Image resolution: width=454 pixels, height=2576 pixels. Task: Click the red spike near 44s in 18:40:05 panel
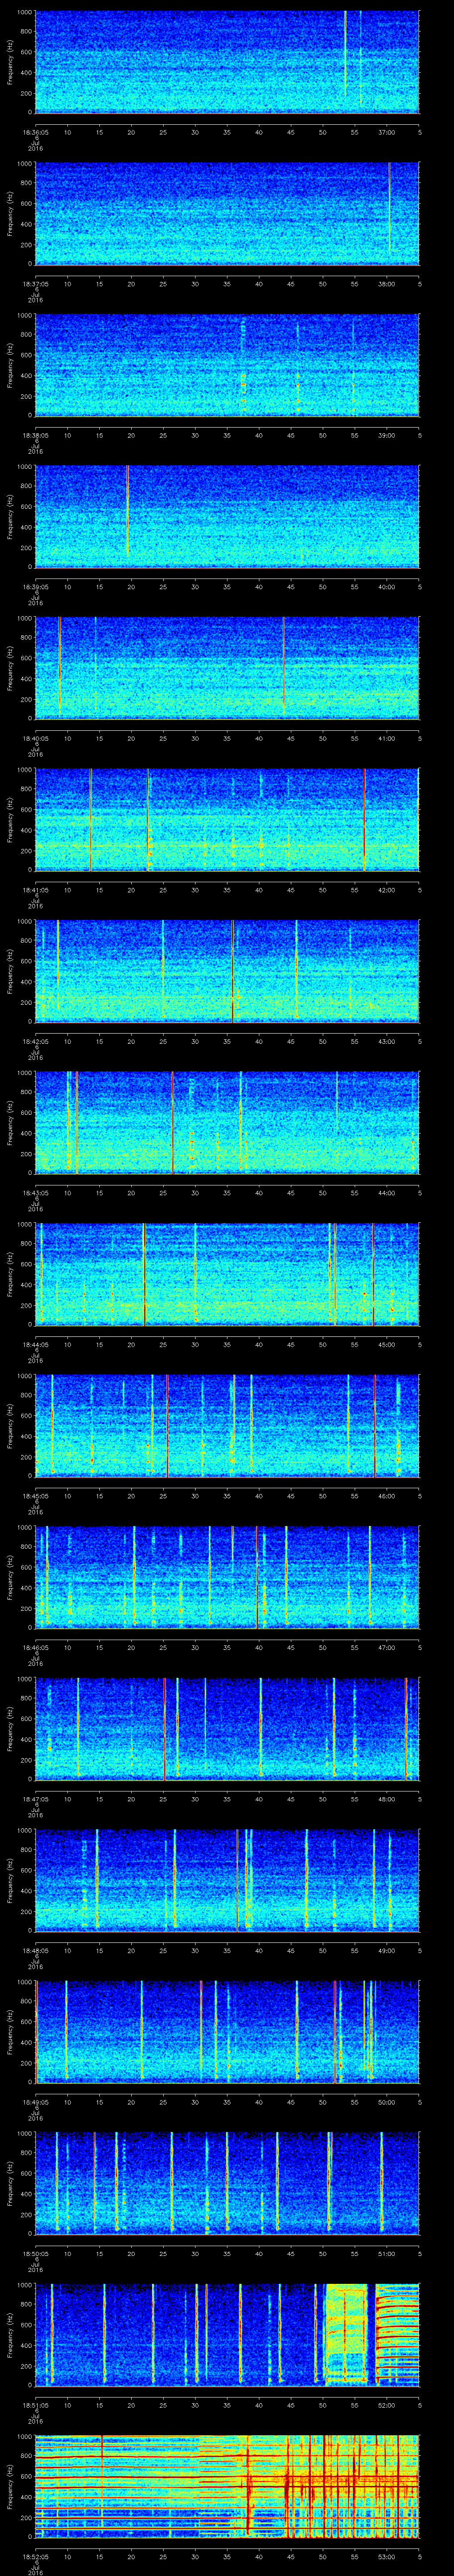[x=283, y=666]
